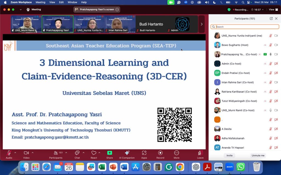281x175 pixels.
Task: Open the meeting timer 16:37 dropdown
Action: (x=257, y=10)
